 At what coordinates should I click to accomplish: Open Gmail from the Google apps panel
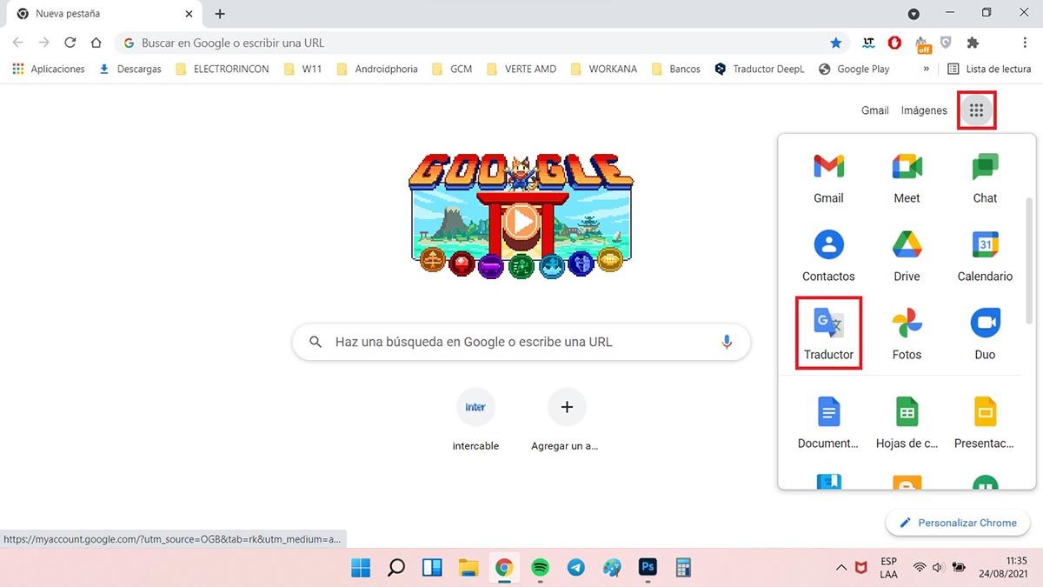(x=828, y=179)
